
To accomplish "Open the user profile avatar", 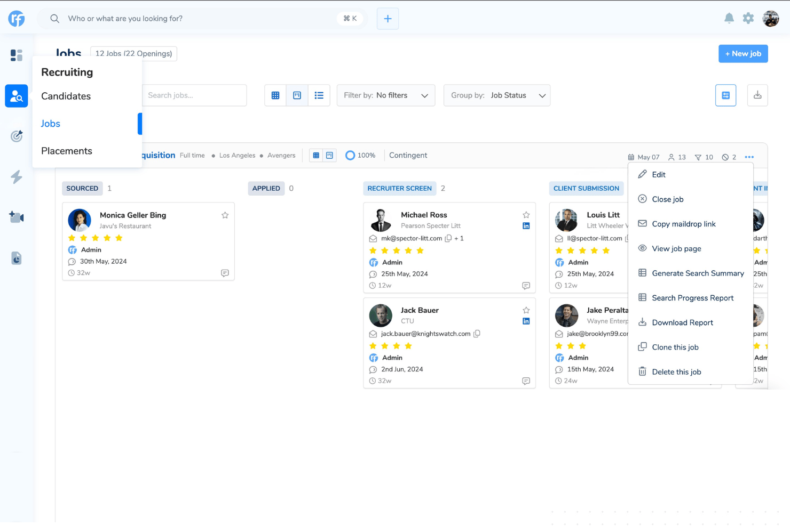I will (771, 18).
